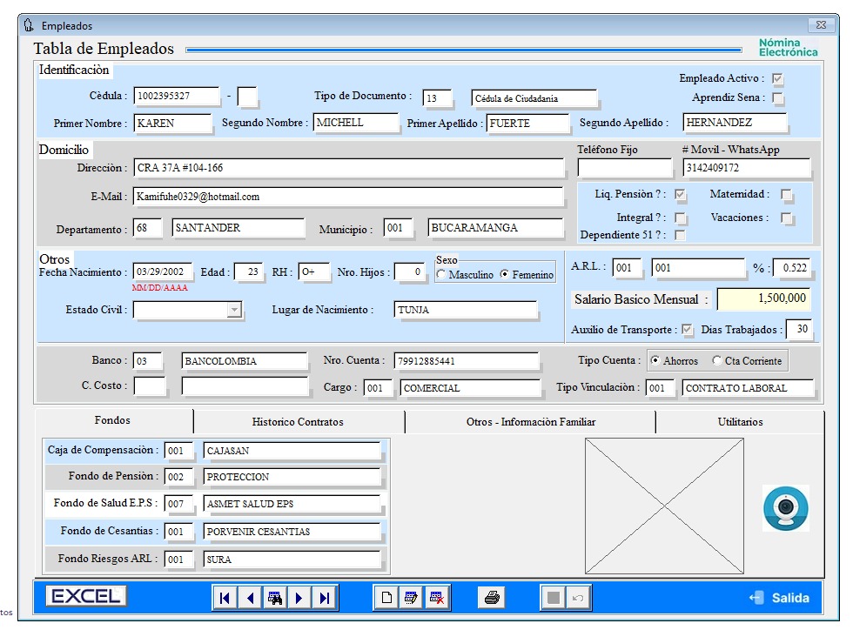Image resolution: width=853 pixels, height=630 pixels.
Task: Click the E-Mail field
Action: point(347,197)
